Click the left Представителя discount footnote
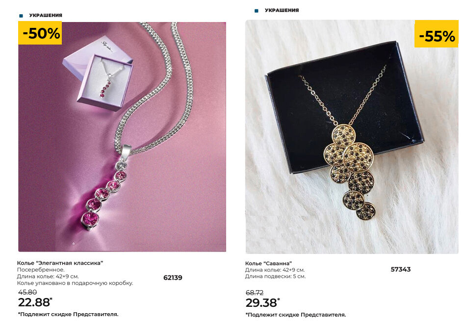This screenshot has height=321, width=465. click(68, 314)
